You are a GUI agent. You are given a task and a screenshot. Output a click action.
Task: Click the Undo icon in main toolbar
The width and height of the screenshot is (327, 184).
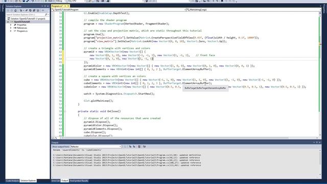tap(33, 1)
